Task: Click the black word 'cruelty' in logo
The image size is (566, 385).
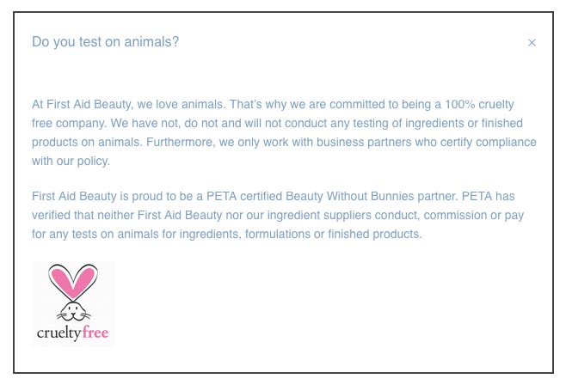Action: point(59,333)
